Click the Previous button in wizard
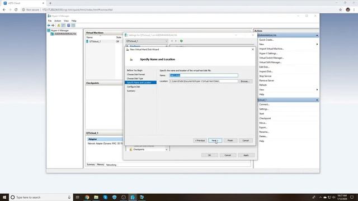This screenshot has height=201, width=358. 200,140
